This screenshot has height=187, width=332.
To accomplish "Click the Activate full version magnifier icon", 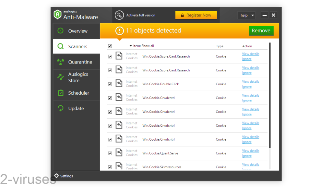I will click(119, 15).
